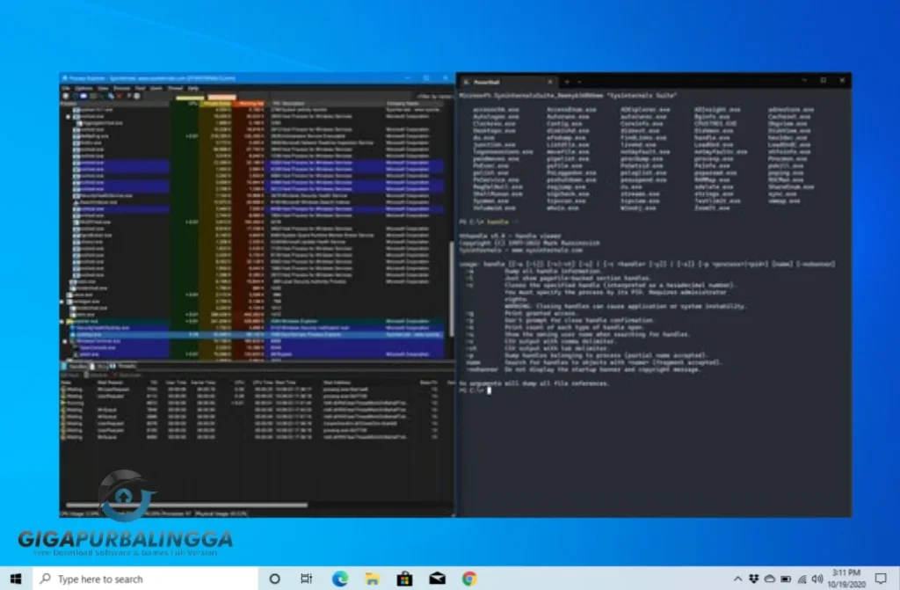Viewport: 900px width, 590px height.
Task: Open System Information via the toolbar graph icon
Action: (x=84, y=98)
